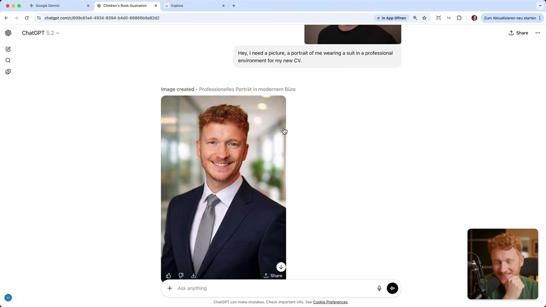Open the conversation options three-dot menu
This screenshot has width=546, height=307.
coord(538,33)
